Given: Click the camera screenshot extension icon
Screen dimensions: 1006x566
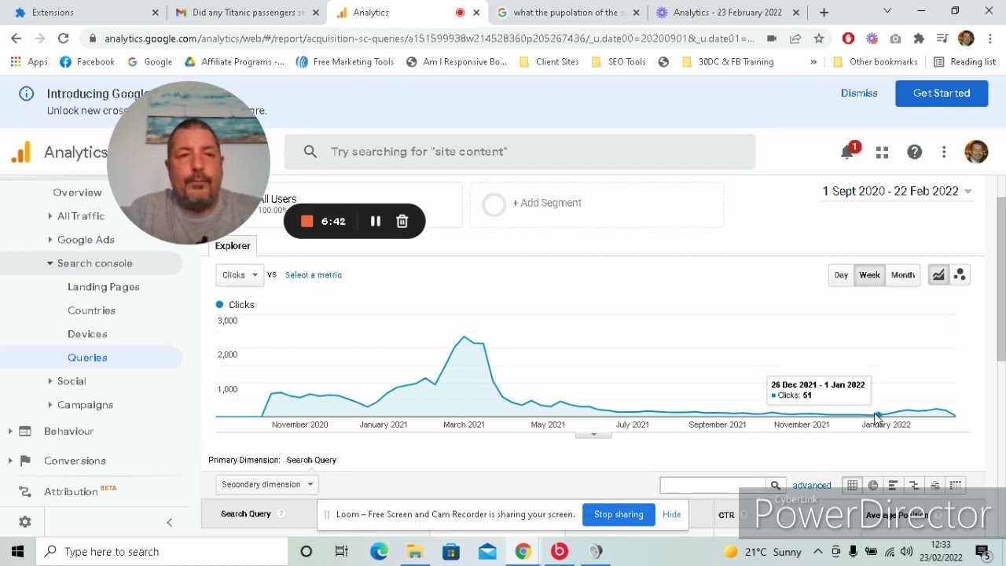Looking at the screenshot, I should tap(895, 39).
